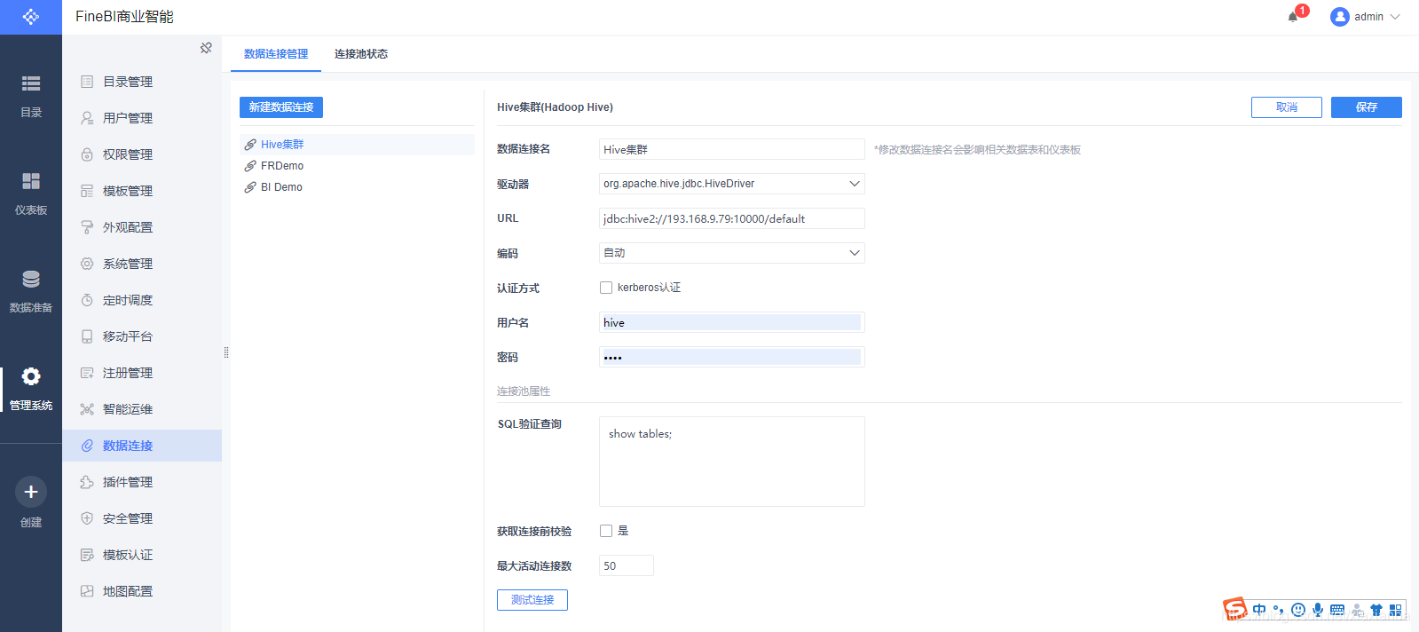Click the 用户管理 person icon

tap(87, 118)
